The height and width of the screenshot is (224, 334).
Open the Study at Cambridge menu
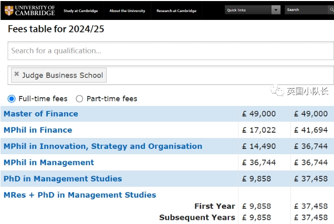click(82, 10)
